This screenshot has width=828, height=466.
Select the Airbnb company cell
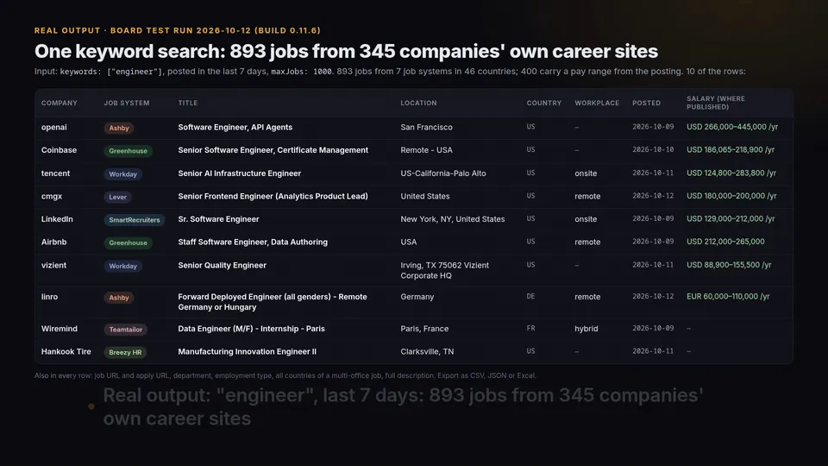pos(53,242)
